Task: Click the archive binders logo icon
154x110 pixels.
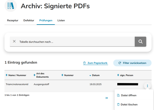Action: coord(11,6)
